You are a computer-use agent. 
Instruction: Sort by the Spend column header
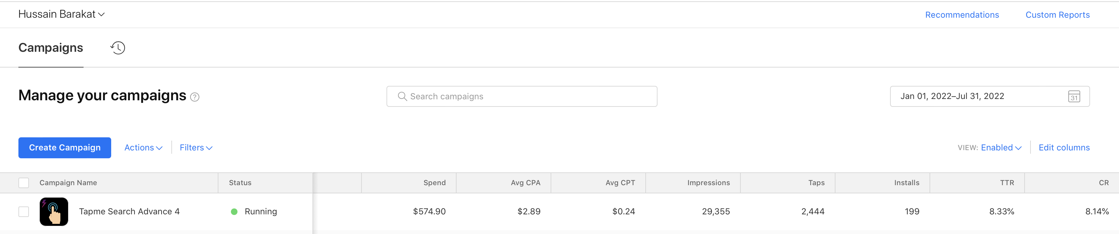435,183
